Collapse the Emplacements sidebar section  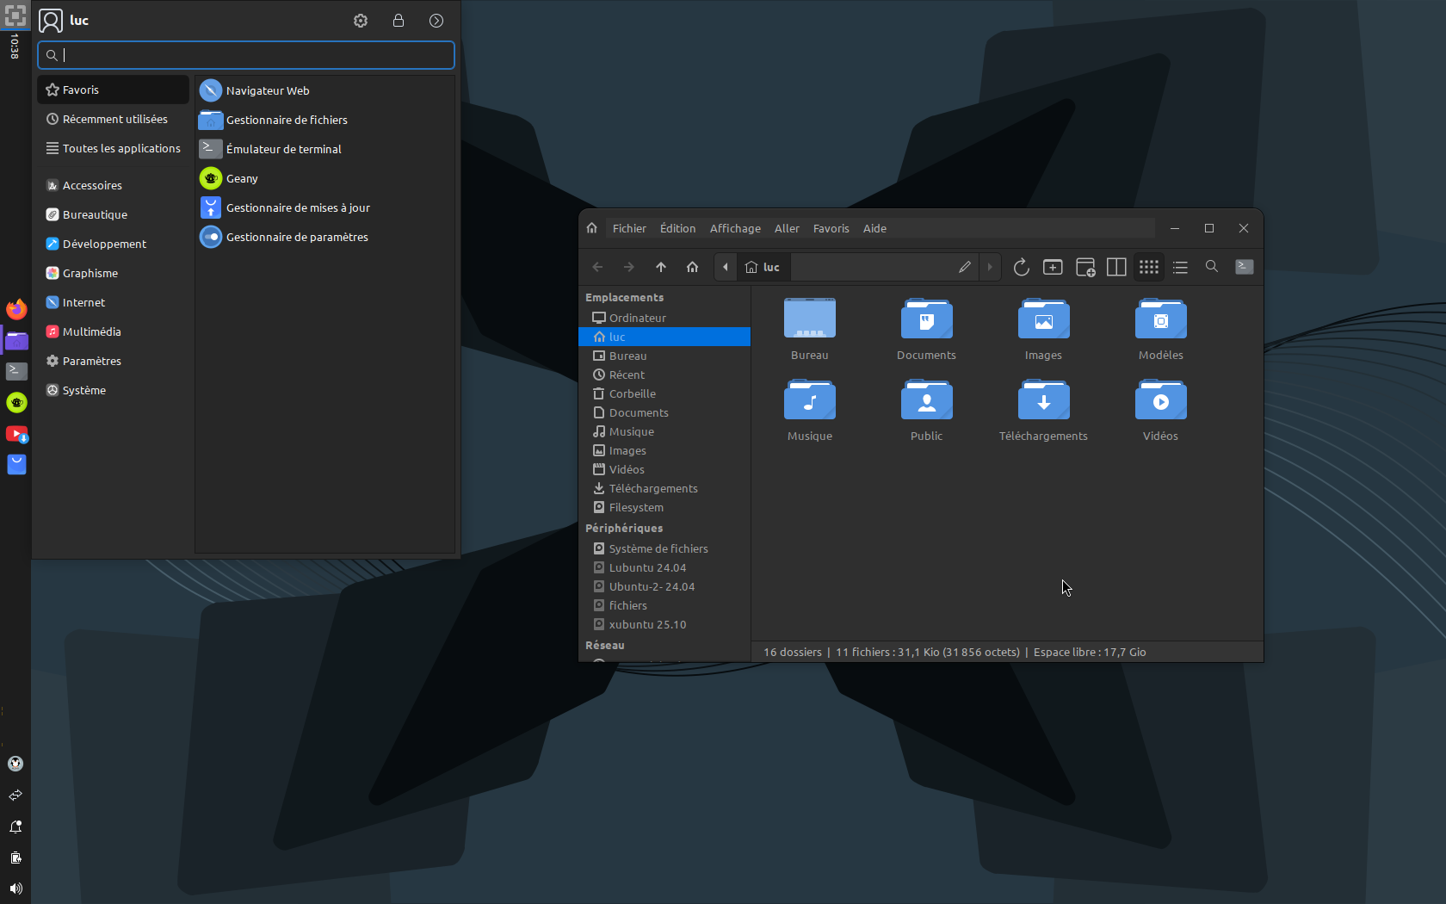tap(624, 297)
